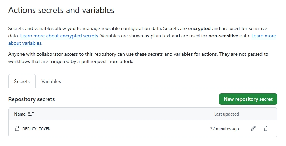Select the DEPLOY_TOKEN secret name
This screenshot has height=146, width=286.
[x=36, y=129]
